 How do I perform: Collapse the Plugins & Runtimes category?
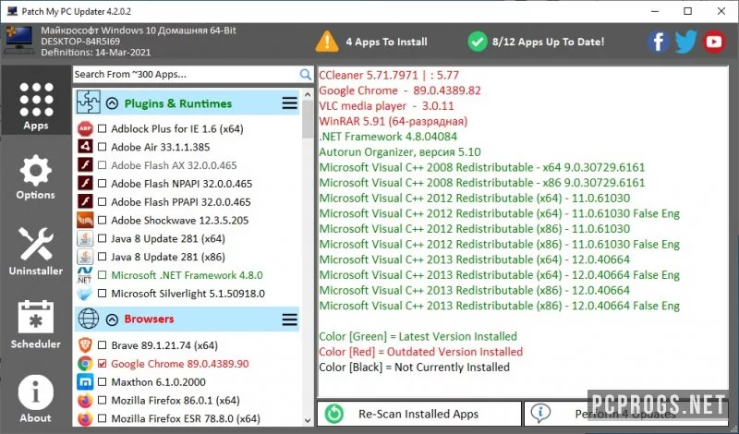[x=112, y=103]
